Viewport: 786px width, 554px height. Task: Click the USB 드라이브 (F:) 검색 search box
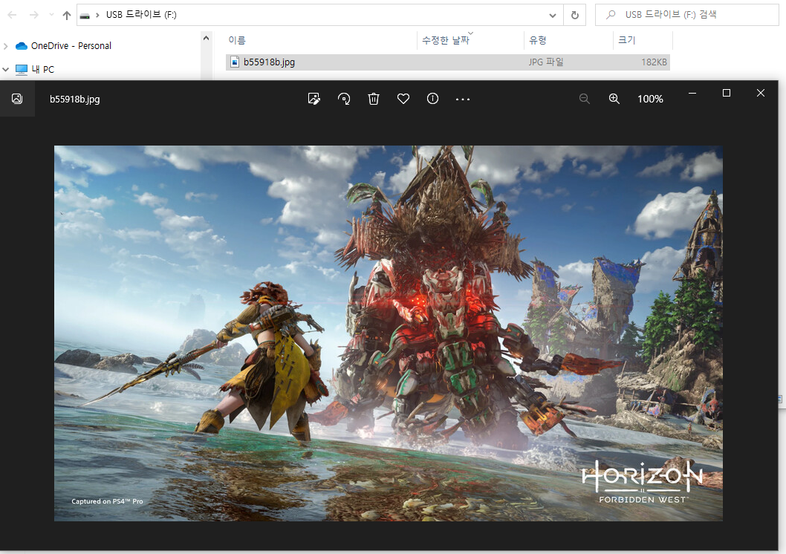click(686, 15)
